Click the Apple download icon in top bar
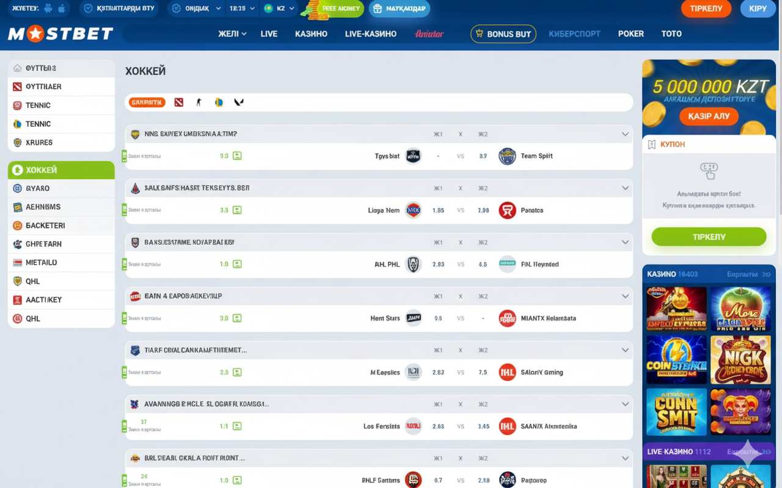Image resolution: width=782 pixels, height=488 pixels. tap(61, 9)
